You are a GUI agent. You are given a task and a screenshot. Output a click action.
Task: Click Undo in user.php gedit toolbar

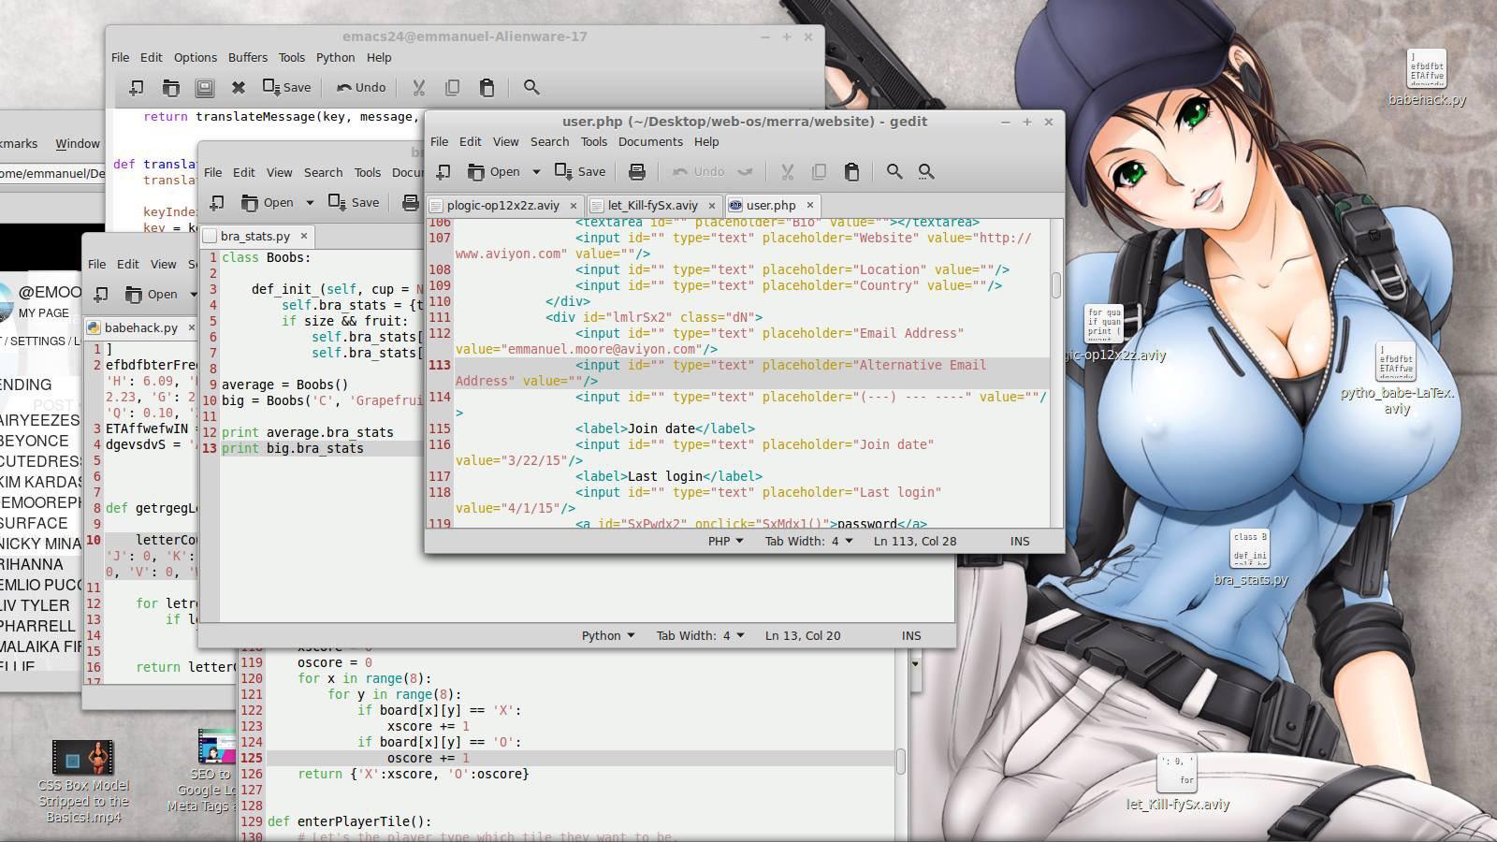[x=699, y=172]
